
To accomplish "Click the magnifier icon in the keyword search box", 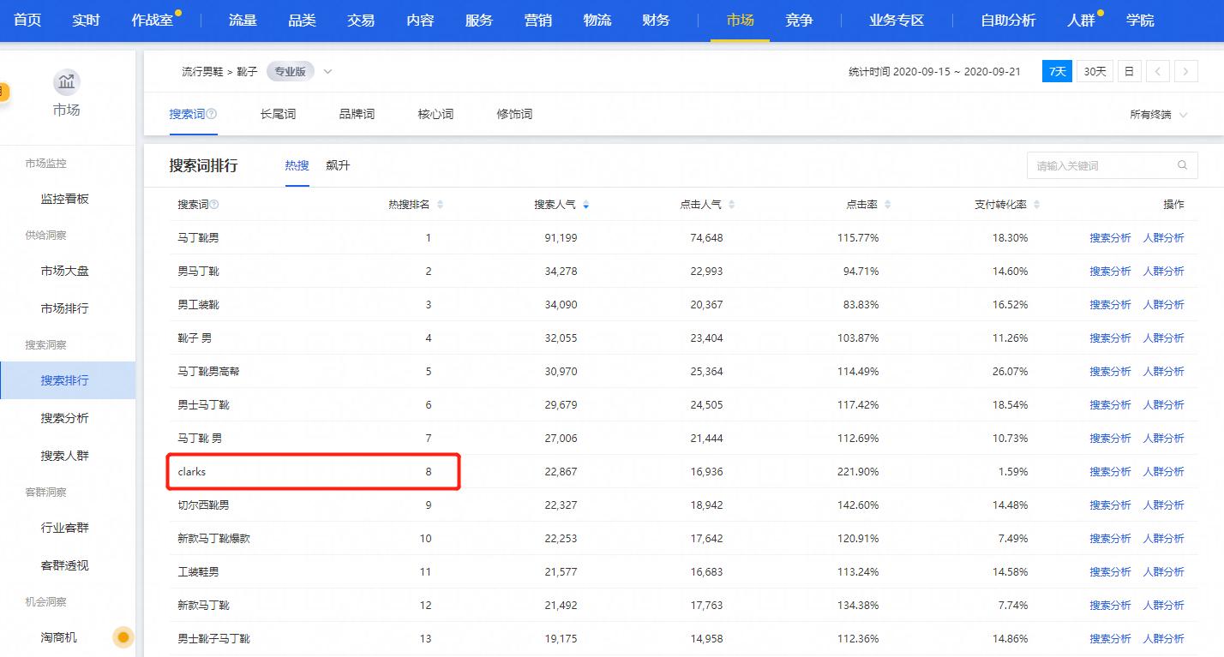I will [x=1182, y=164].
